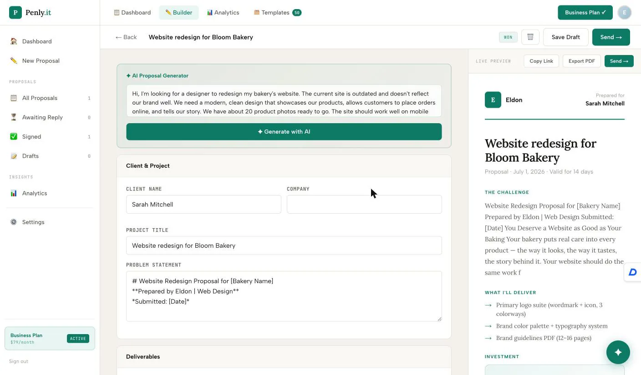This screenshot has width=641, height=375.
Task: Click the AI prompt text area
Action: [x=284, y=101]
